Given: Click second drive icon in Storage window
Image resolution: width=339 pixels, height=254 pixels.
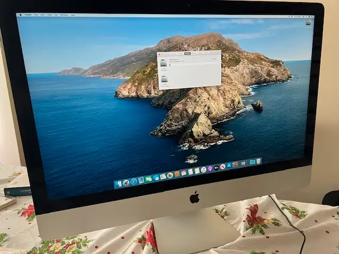Looking at the screenshot, I should [164, 79].
